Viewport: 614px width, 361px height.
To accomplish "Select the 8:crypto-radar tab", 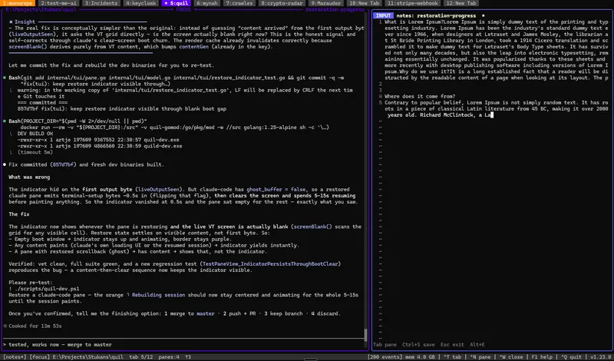I will (282, 3).
